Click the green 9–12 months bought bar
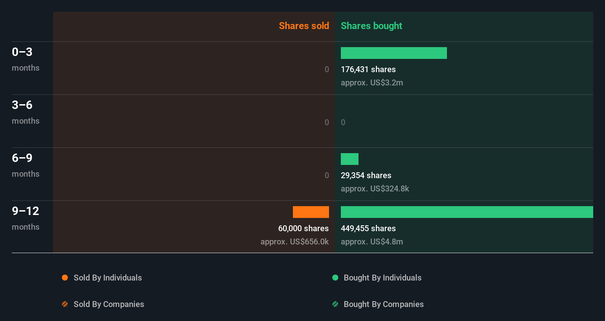Image resolution: width=605 pixels, height=321 pixels. click(x=467, y=212)
